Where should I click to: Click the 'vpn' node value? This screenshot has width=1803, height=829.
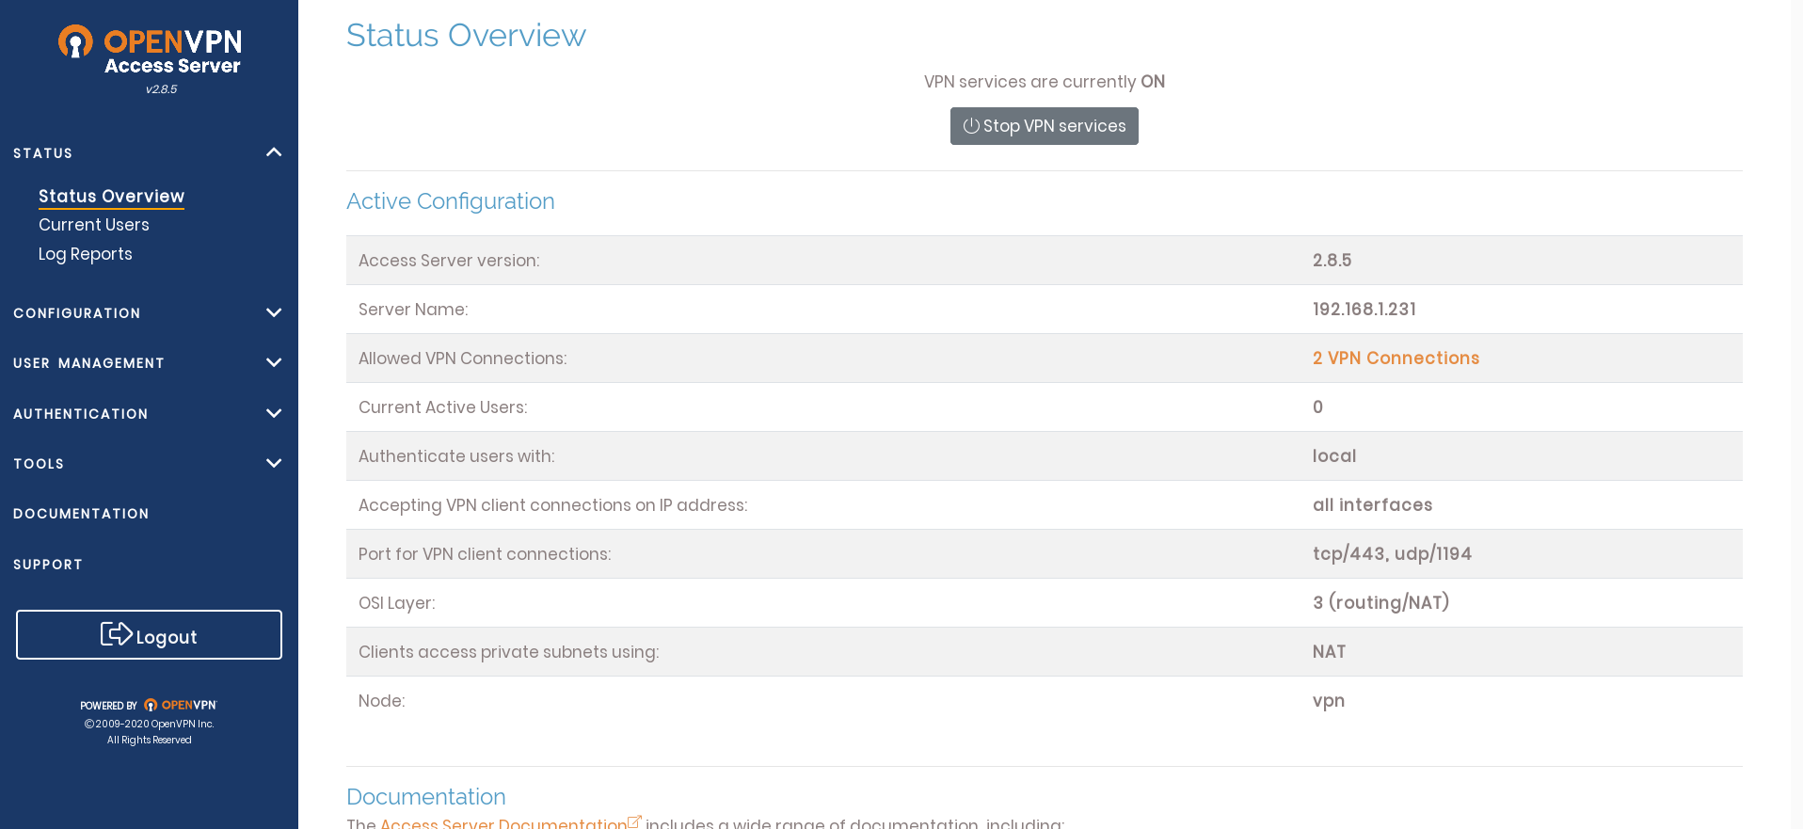[x=1329, y=702]
